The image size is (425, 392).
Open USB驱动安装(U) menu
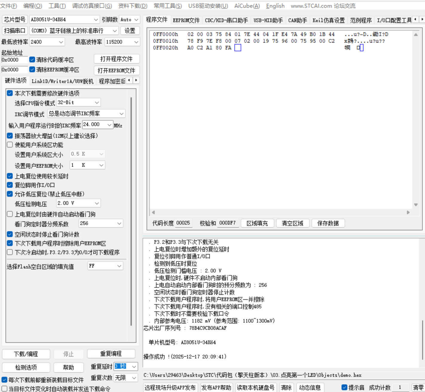tap(208, 6)
